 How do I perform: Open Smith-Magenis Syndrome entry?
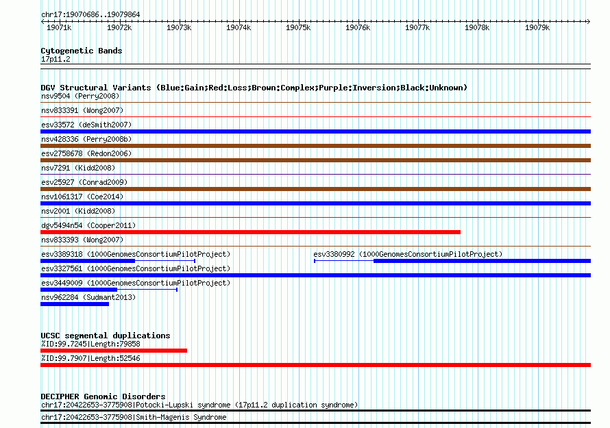(x=134, y=417)
